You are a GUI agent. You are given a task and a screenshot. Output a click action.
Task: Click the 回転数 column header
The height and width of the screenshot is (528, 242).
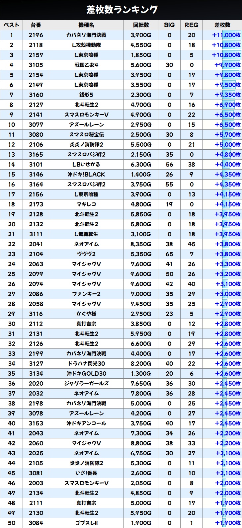(x=141, y=25)
